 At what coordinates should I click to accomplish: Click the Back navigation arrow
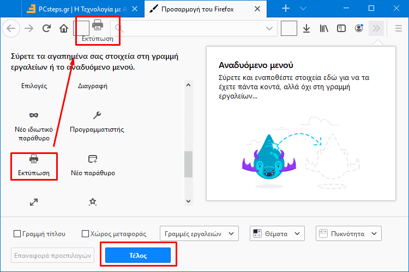(x=11, y=28)
